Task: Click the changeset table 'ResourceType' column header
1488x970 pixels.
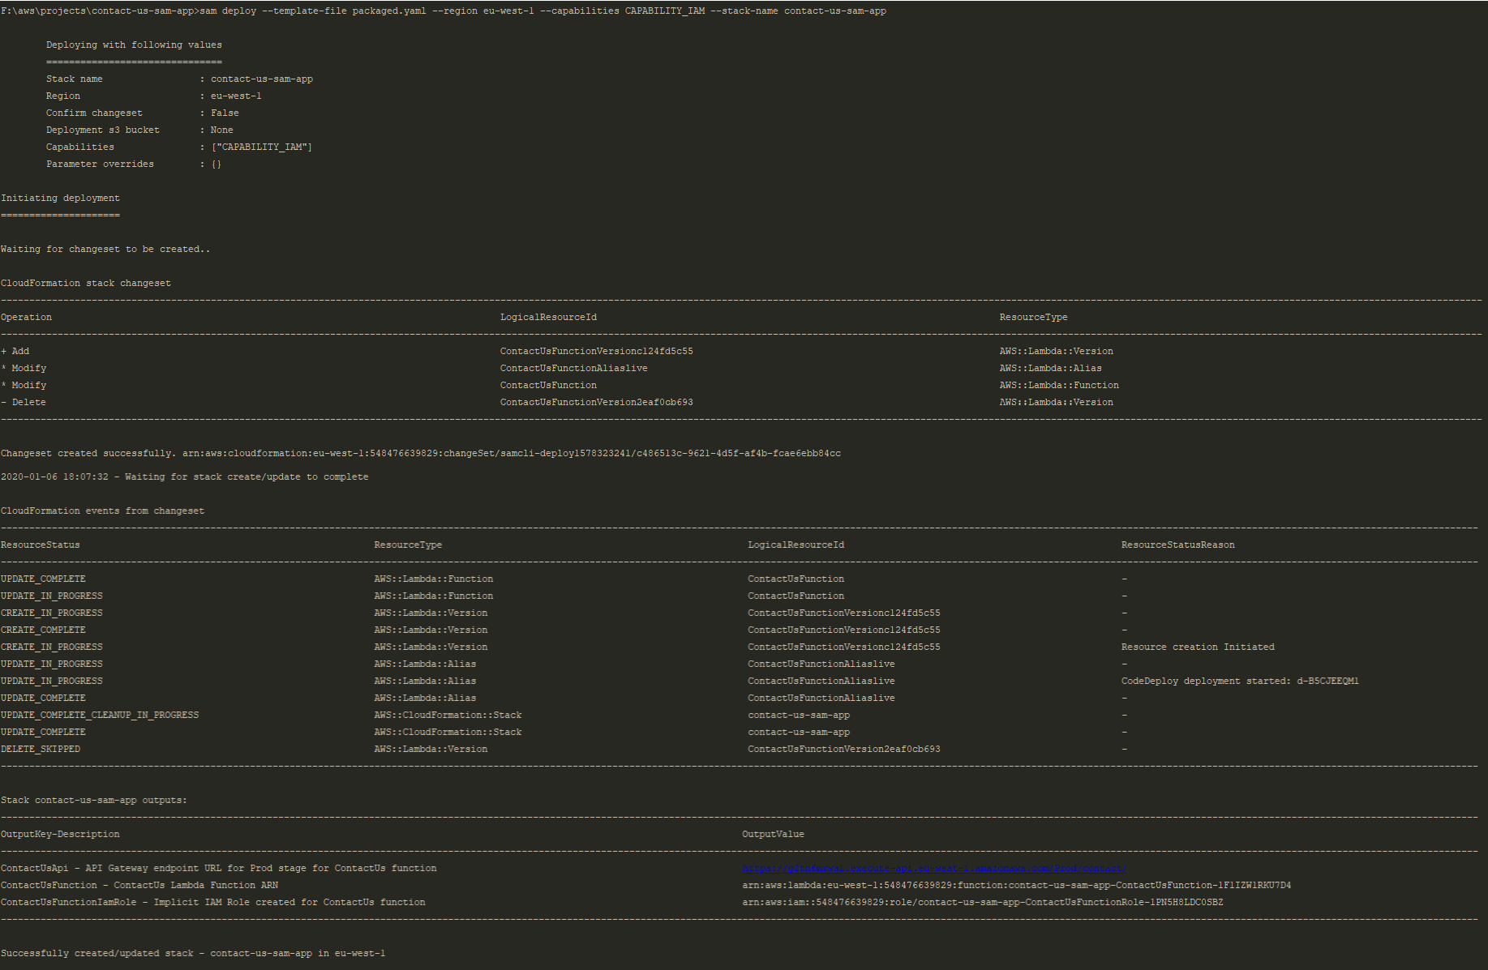Action: [1033, 318]
